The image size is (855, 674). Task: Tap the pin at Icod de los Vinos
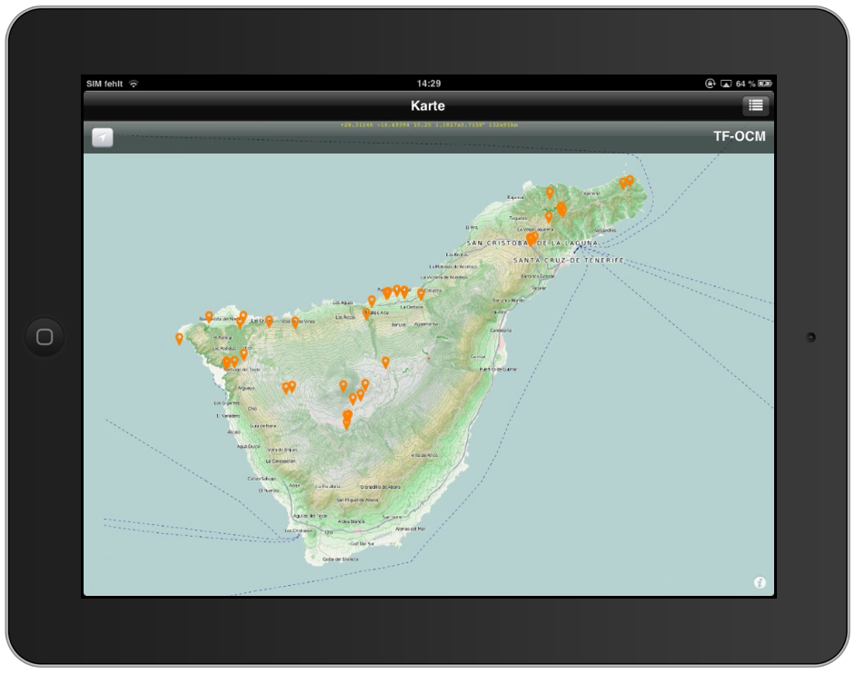coord(294,321)
